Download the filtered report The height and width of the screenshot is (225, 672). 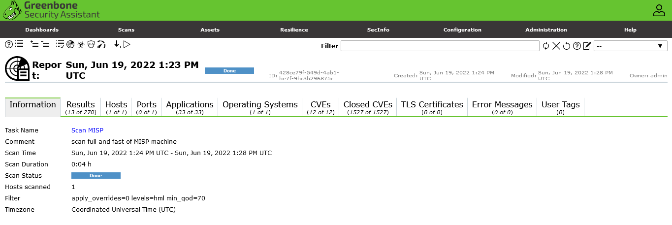click(117, 45)
